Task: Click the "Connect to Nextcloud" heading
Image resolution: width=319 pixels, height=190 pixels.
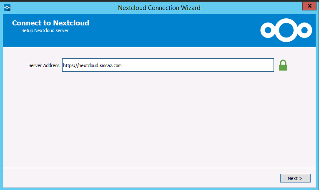Action: pos(50,23)
